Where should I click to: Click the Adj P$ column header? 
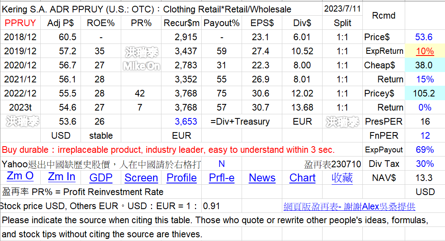[61, 23]
